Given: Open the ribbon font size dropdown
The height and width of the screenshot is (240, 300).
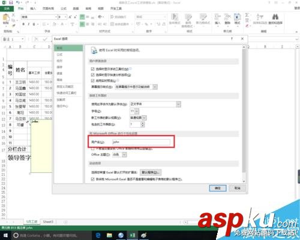Looking at the screenshot, I should 65,17.
